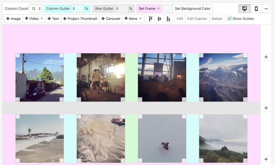Open the More elements dropdown
This screenshot has height=165, width=275.
[x=133, y=19]
